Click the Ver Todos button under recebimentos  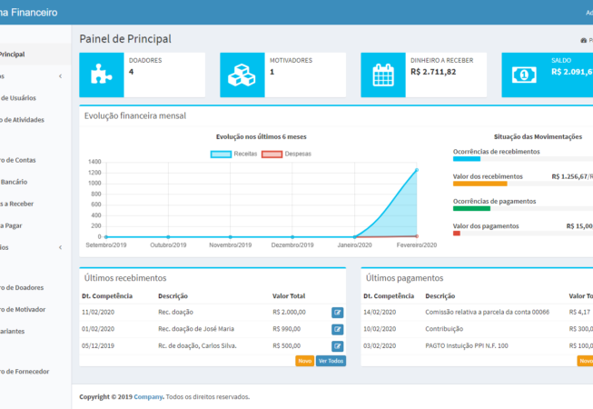[x=331, y=361]
